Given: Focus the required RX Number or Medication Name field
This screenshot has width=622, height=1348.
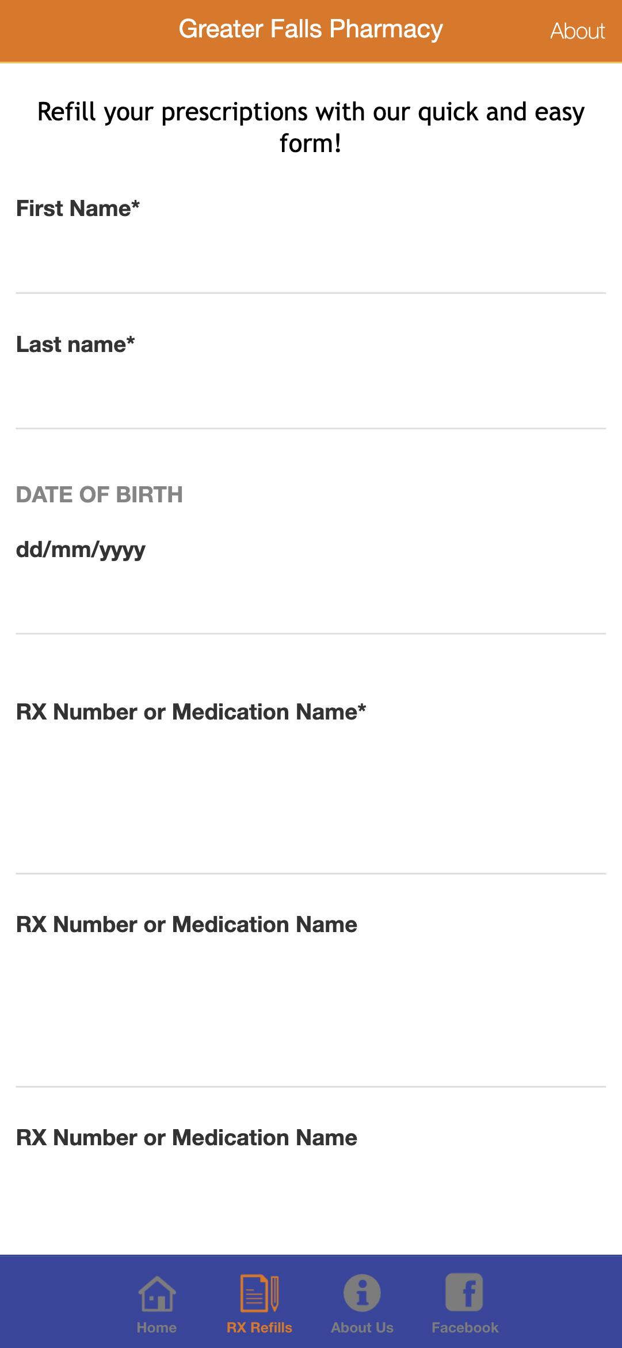Looking at the screenshot, I should click(x=311, y=806).
